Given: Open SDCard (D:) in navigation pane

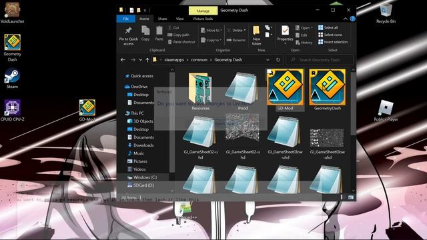Looking at the screenshot, I should pos(141,185).
